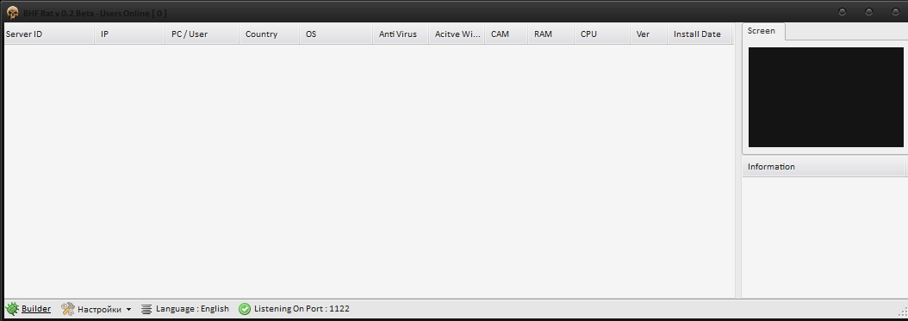Expand the Настройки dropdown arrow
The image size is (908, 321).
point(128,310)
